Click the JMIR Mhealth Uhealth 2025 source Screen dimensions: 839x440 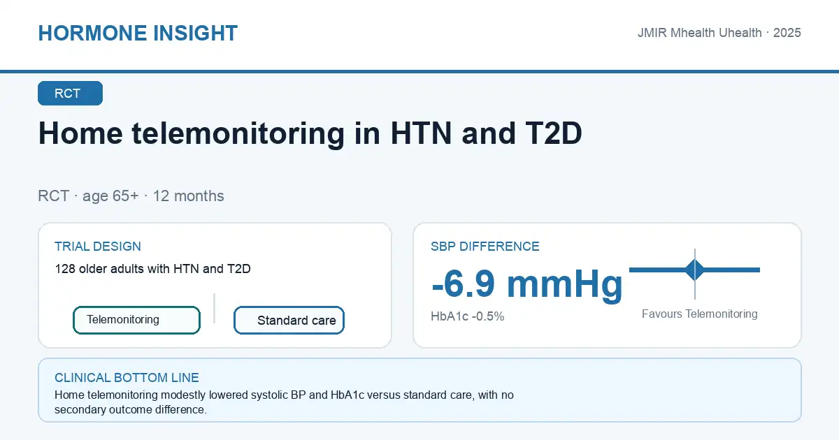pyautogui.click(x=719, y=33)
